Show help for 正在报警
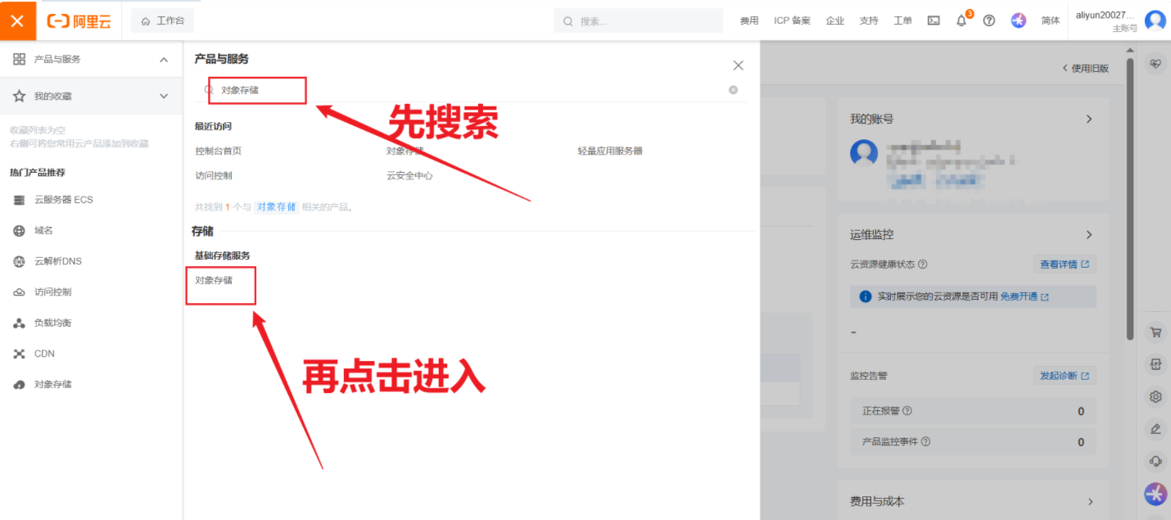The width and height of the screenshot is (1171, 520). pos(907,411)
